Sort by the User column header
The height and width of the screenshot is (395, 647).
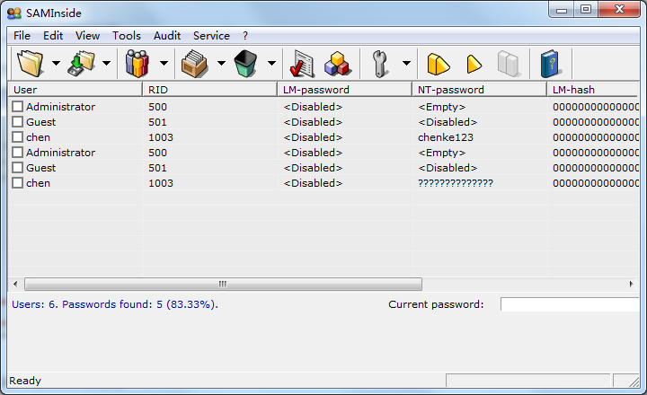[75, 90]
